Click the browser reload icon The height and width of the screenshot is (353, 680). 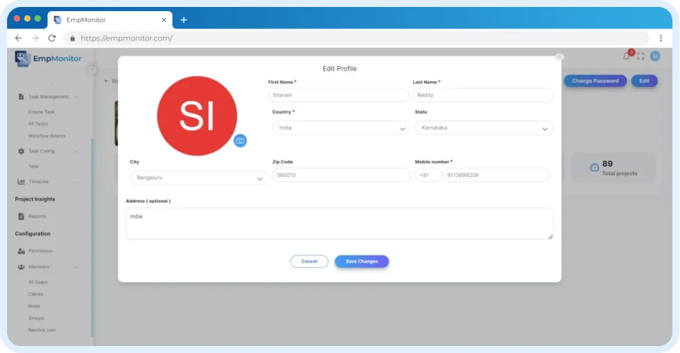click(x=52, y=38)
